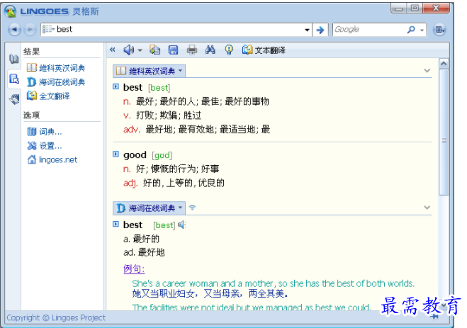Open the search history dropdown arrow
This screenshot has width=467, height=328.
[307, 30]
